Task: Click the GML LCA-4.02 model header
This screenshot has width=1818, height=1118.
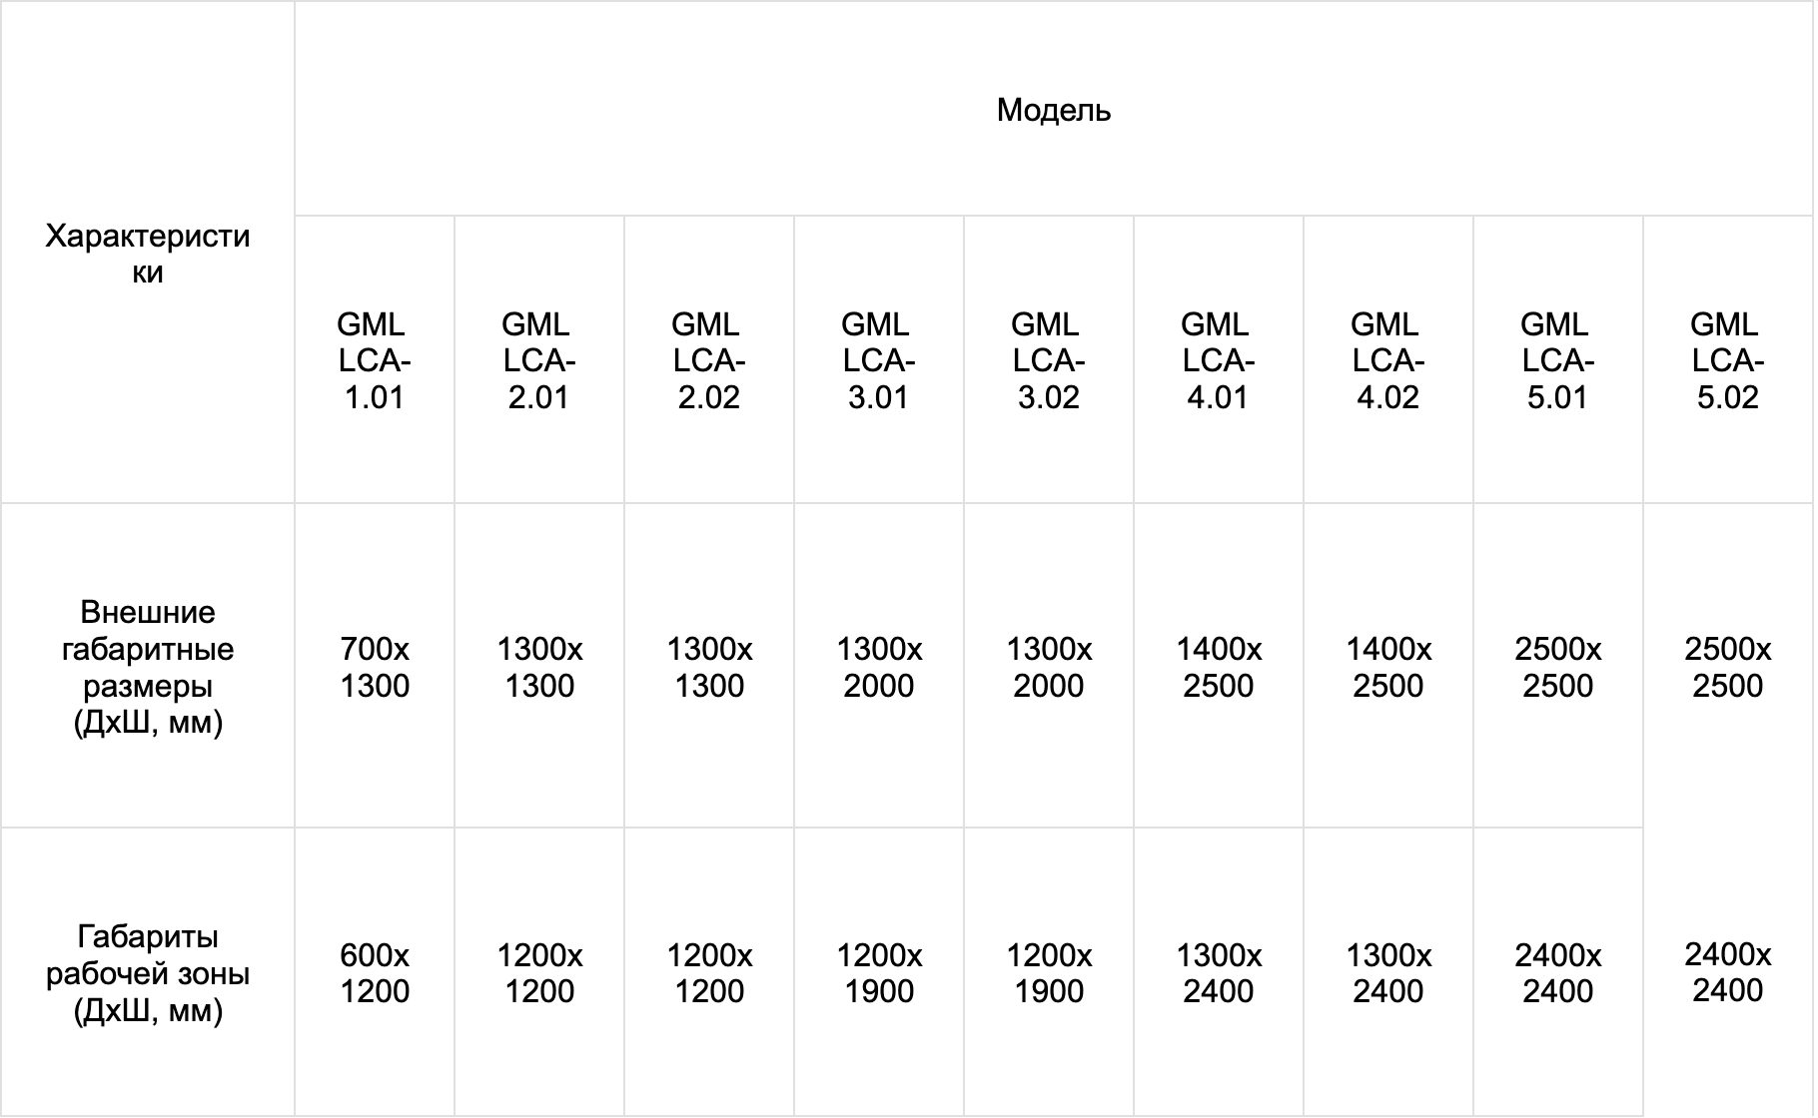Action: pyautogui.click(x=1387, y=360)
